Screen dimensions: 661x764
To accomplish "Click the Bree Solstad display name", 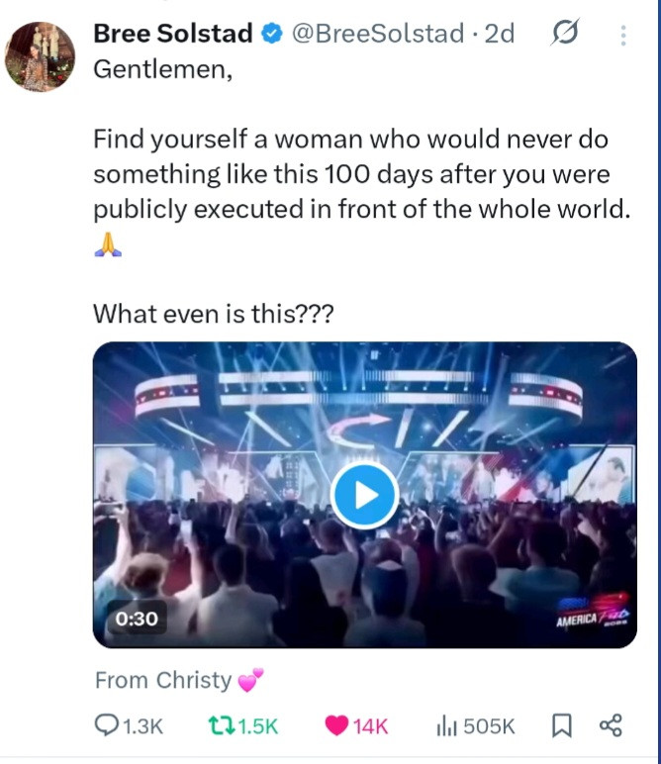I will pos(173,34).
